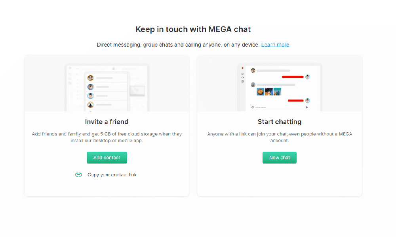The width and height of the screenshot is (396, 237).
Task: Select the second contact avatar in invite illustration
Action: click(91, 87)
